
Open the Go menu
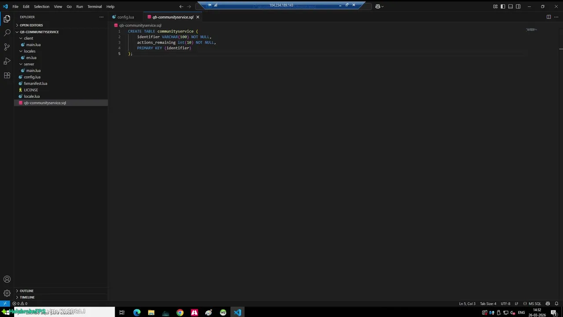coord(69,7)
